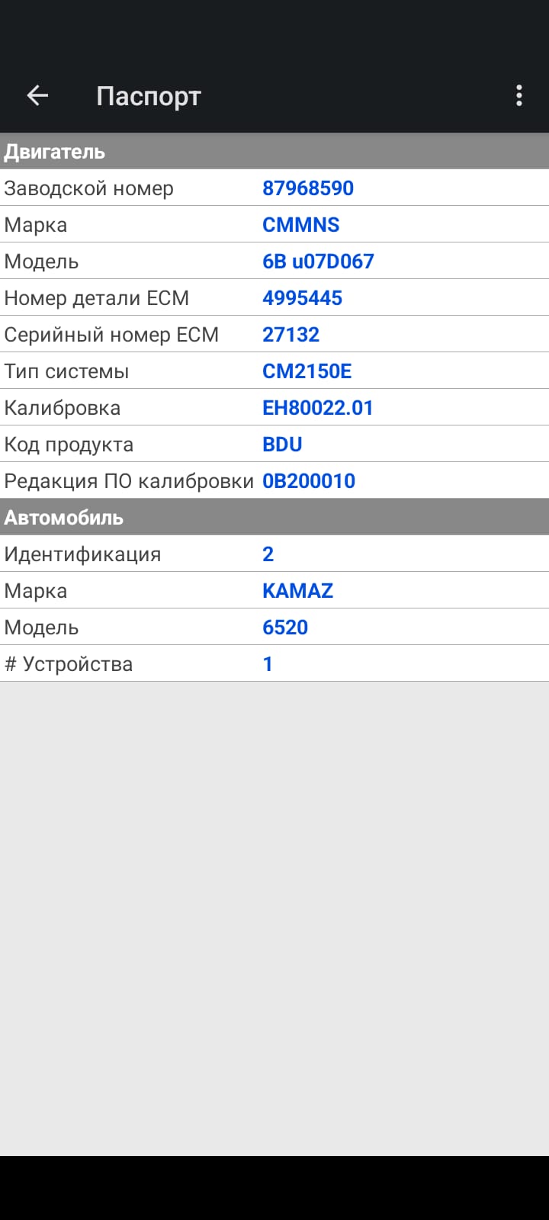Select vehicle Марка value KAMAZ
This screenshot has height=1220, width=549.
[298, 591]
